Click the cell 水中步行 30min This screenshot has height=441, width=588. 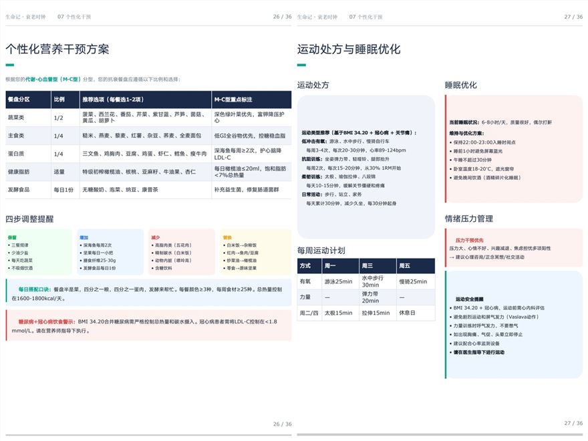click(373, 281)
